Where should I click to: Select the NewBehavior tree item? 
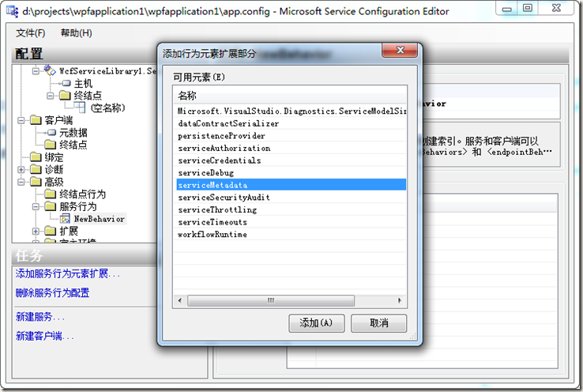100,219
